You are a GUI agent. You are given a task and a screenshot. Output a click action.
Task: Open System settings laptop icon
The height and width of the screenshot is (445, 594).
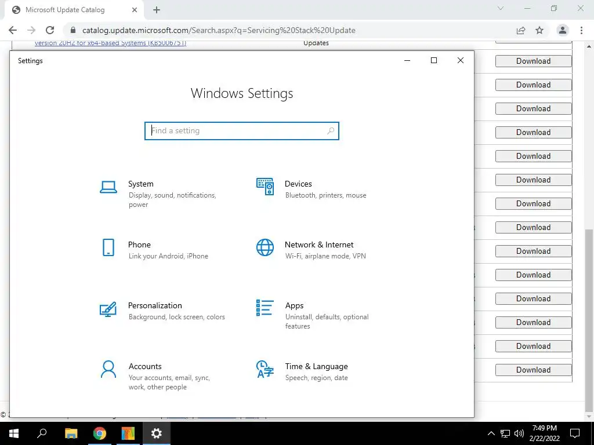point(108,187)
